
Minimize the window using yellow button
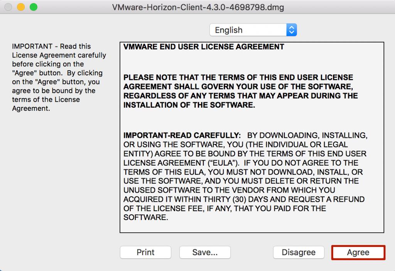click(21, 7)
